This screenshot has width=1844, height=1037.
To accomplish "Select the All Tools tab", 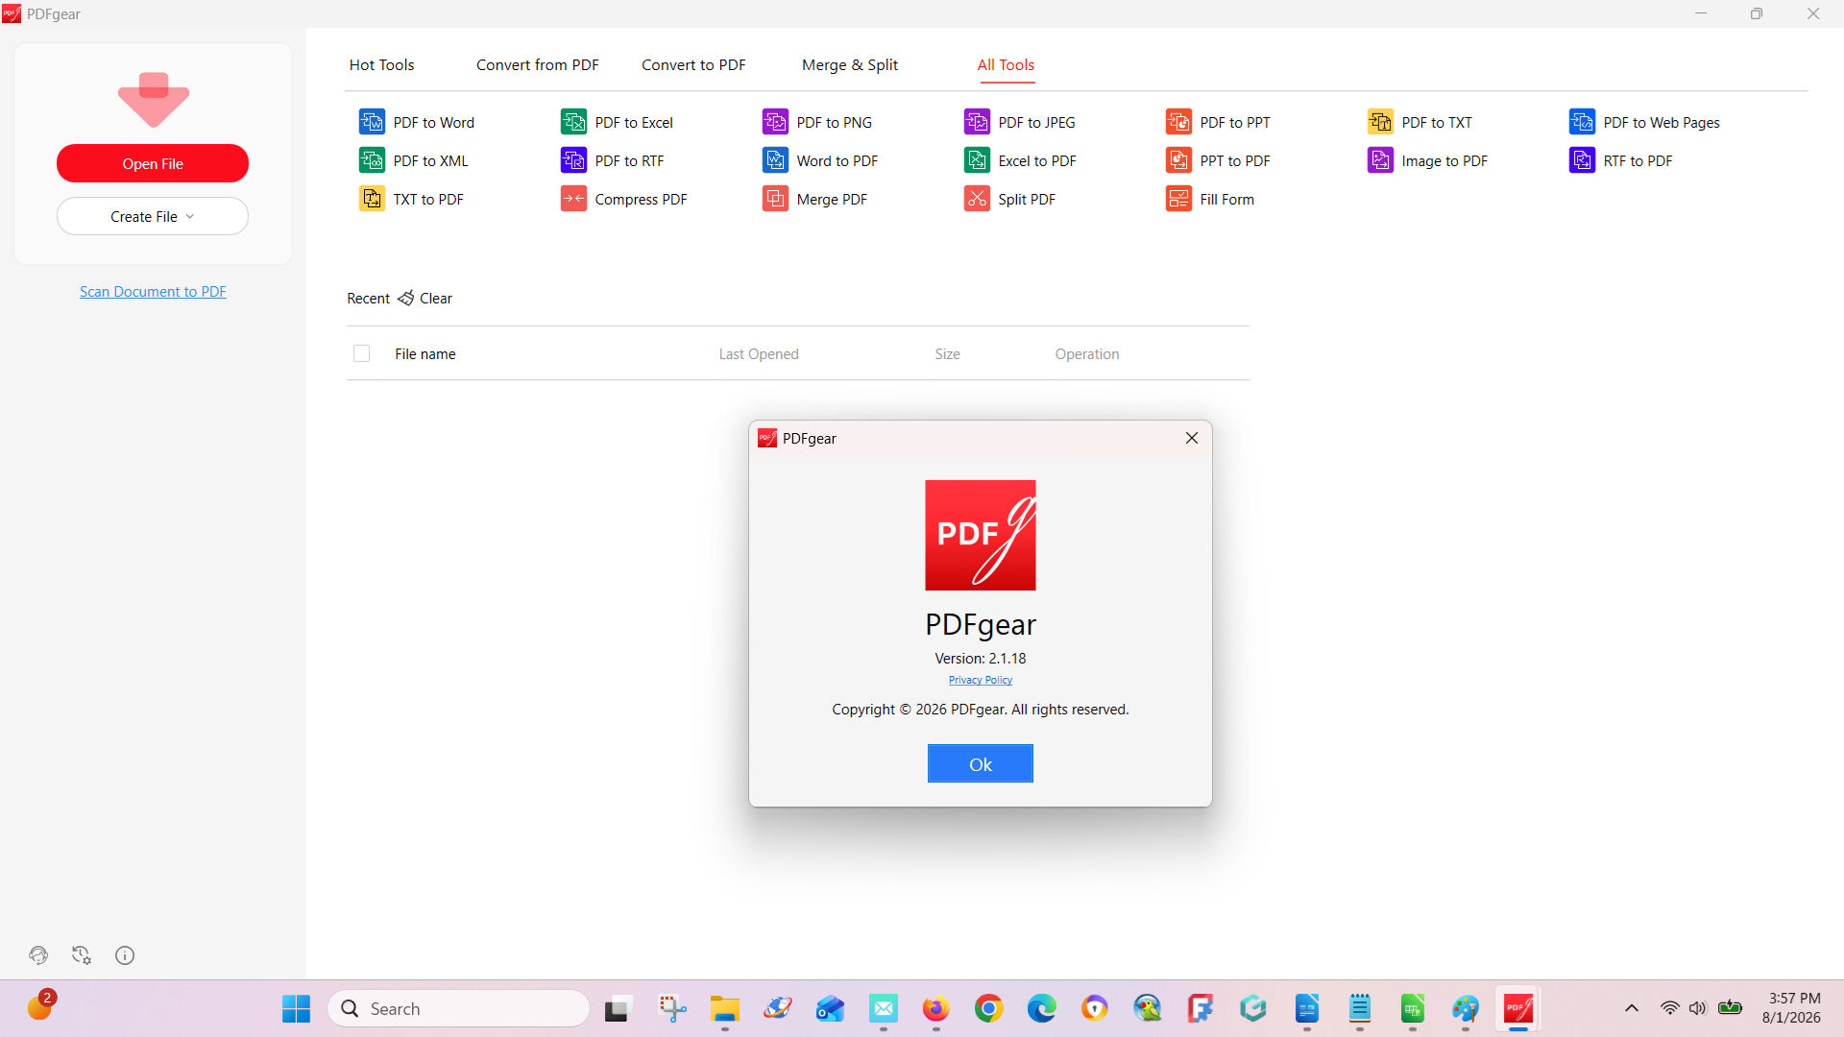I will 1006,65.
